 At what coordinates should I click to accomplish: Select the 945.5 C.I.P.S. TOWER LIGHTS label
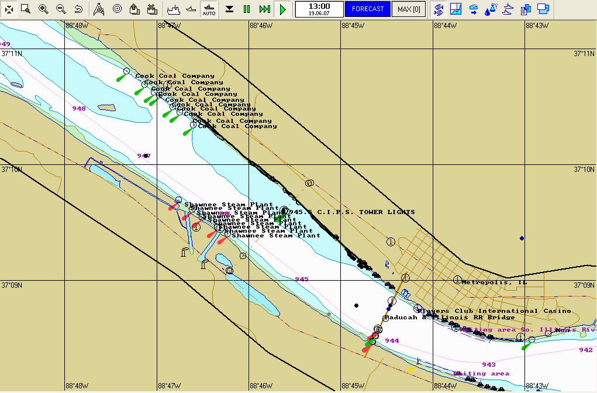click(x=352, y=212)
